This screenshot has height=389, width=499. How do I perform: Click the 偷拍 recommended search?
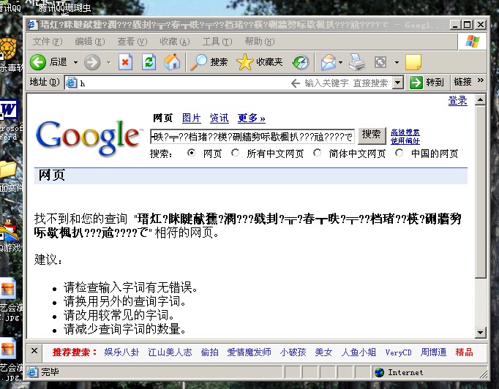[x=210, y=352]
